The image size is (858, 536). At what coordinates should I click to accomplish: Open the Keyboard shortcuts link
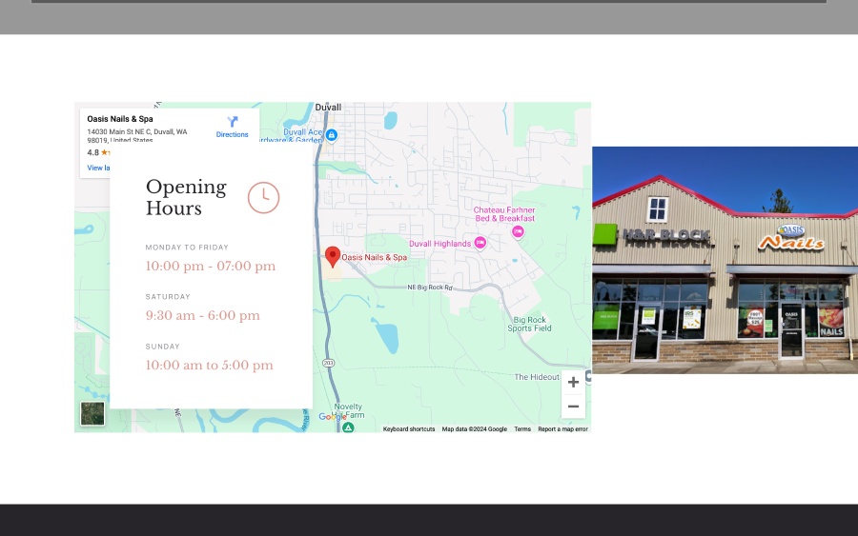tap(409, 429)
